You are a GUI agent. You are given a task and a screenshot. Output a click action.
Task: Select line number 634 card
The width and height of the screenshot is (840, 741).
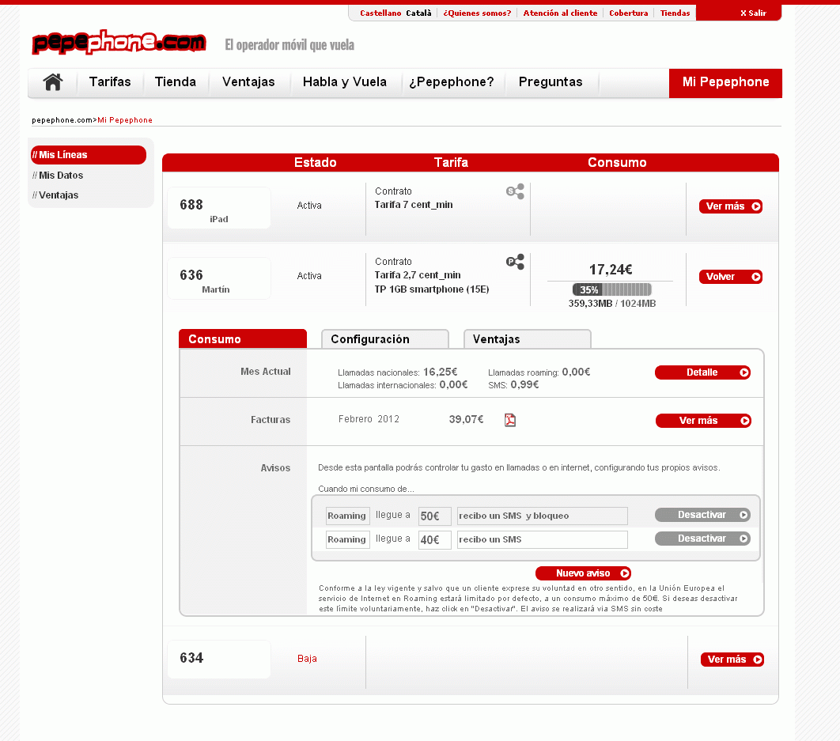tap(218, 659)
